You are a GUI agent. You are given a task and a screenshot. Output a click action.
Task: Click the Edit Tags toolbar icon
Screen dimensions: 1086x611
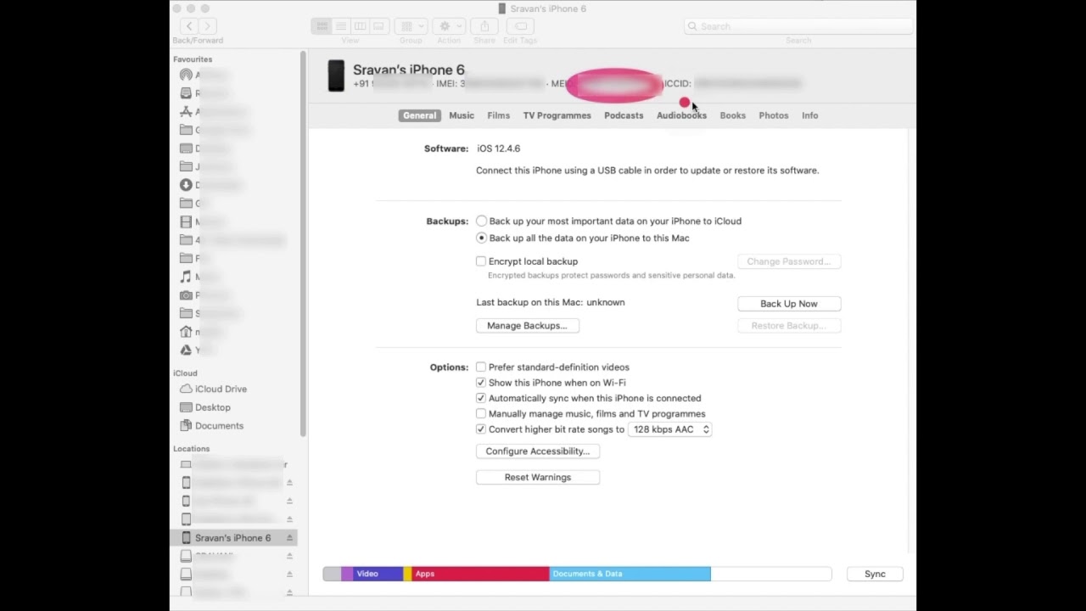click(x=520, y=26)
